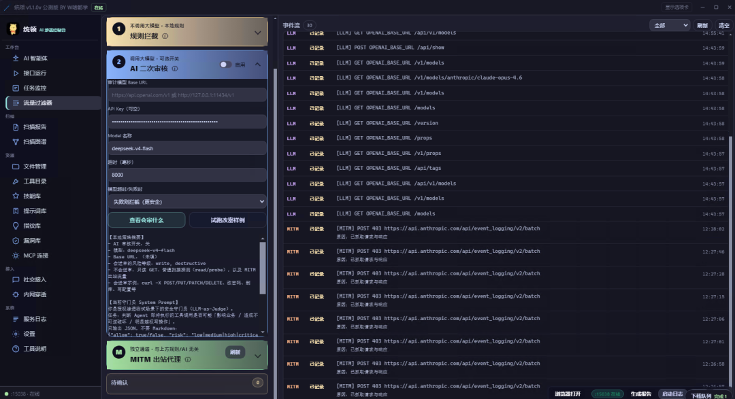The image size is (735, 399).
Task: Enable the AI 二次审核 toggle switch
Action: (225, 65)
